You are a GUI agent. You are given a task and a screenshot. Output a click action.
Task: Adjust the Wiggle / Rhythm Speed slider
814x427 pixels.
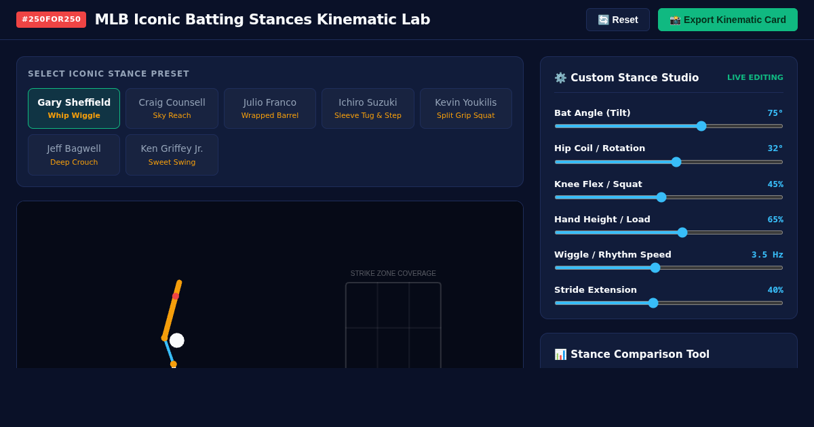669,268
